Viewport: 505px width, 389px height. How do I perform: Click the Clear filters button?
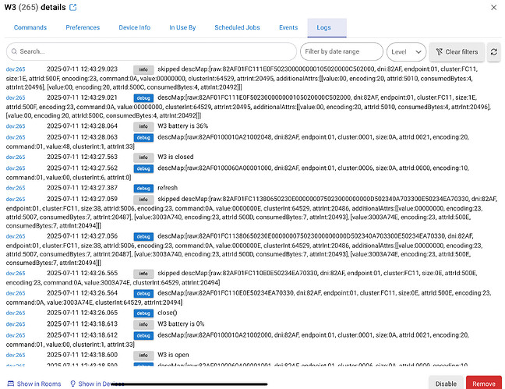[457, 52]
